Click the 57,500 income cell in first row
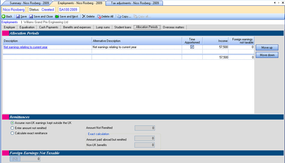Viewport: 285px width, 163px height. coord(215,47)
